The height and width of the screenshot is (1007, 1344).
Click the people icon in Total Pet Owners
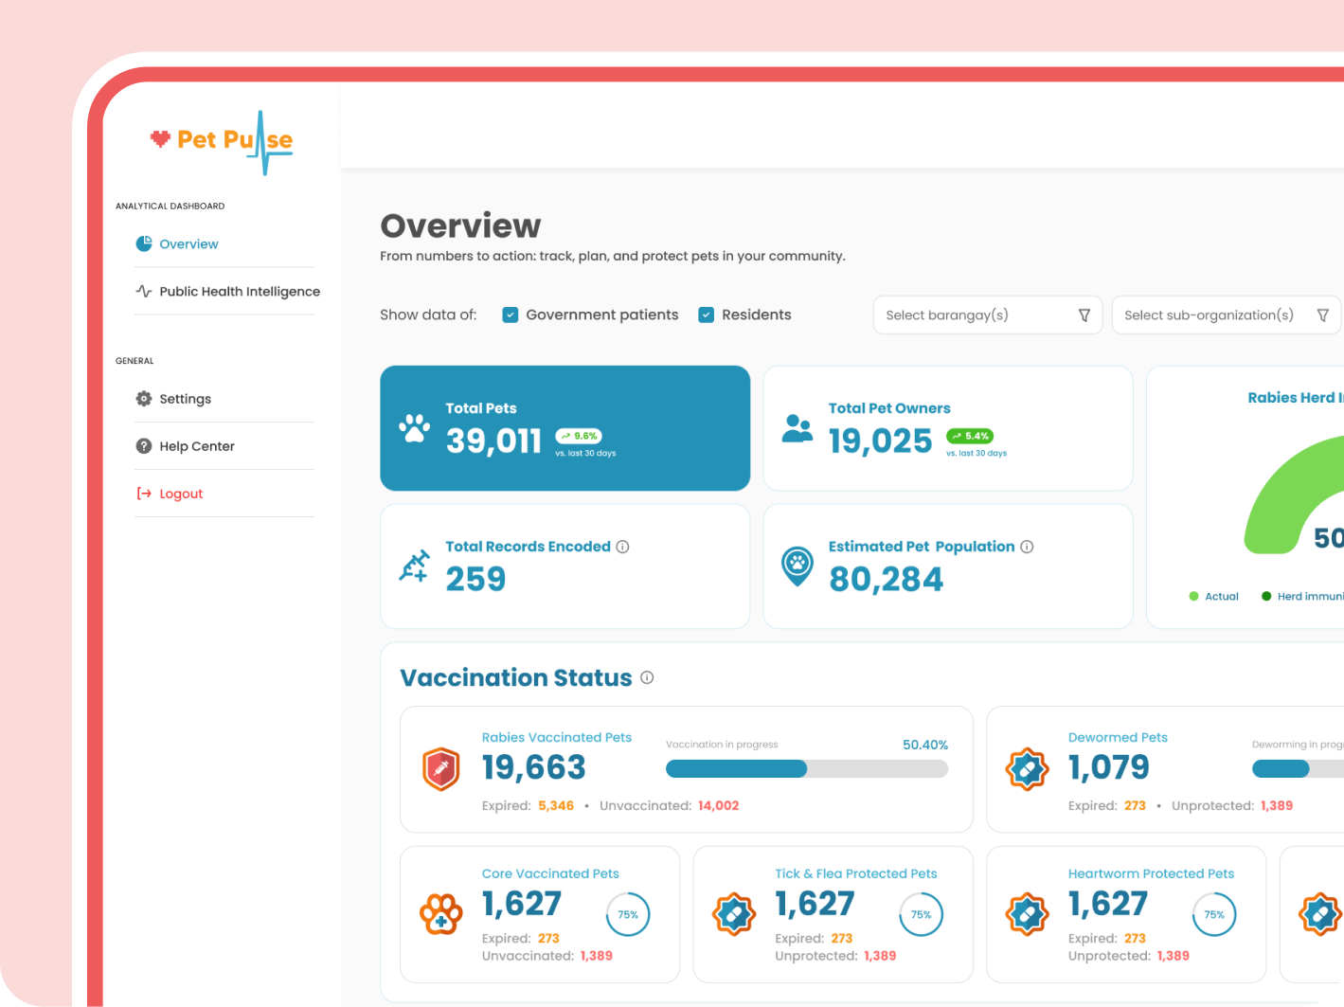click(797, 428)
